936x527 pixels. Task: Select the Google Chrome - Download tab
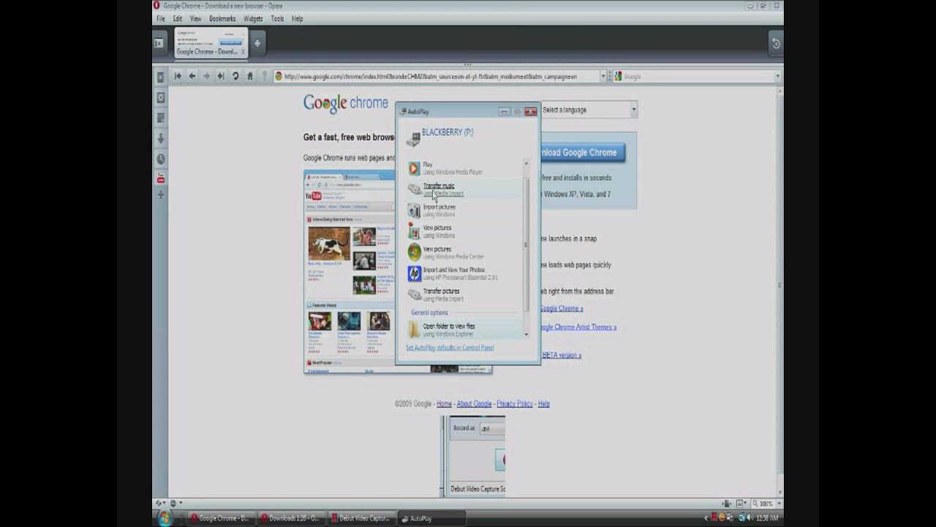click(x=211, y=43)
